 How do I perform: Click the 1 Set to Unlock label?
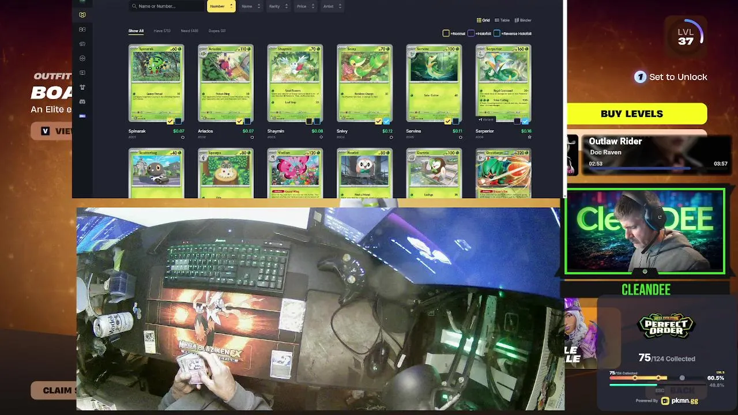(671, 77)
